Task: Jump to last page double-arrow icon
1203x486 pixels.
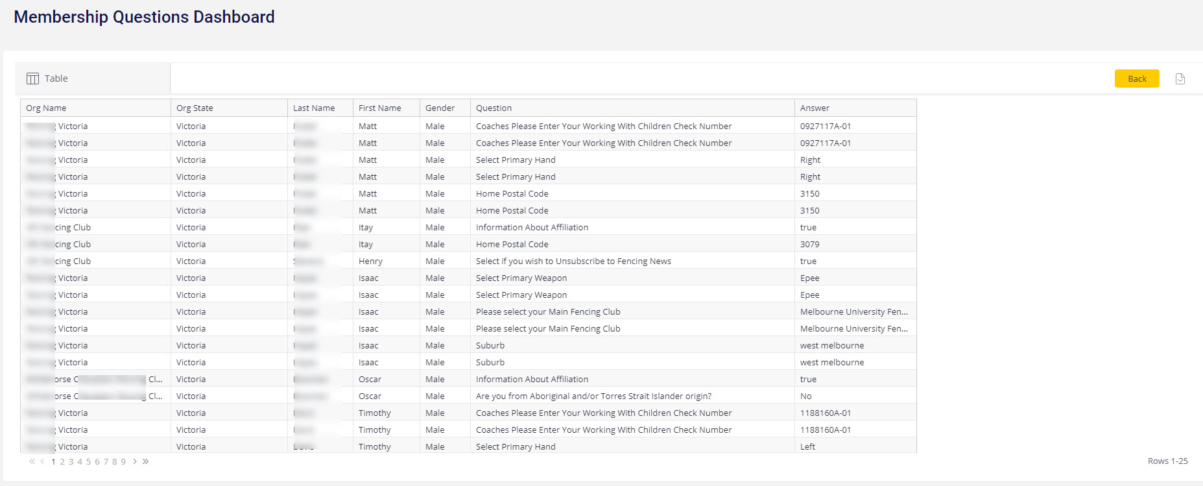Action: (x=146, y=461)
